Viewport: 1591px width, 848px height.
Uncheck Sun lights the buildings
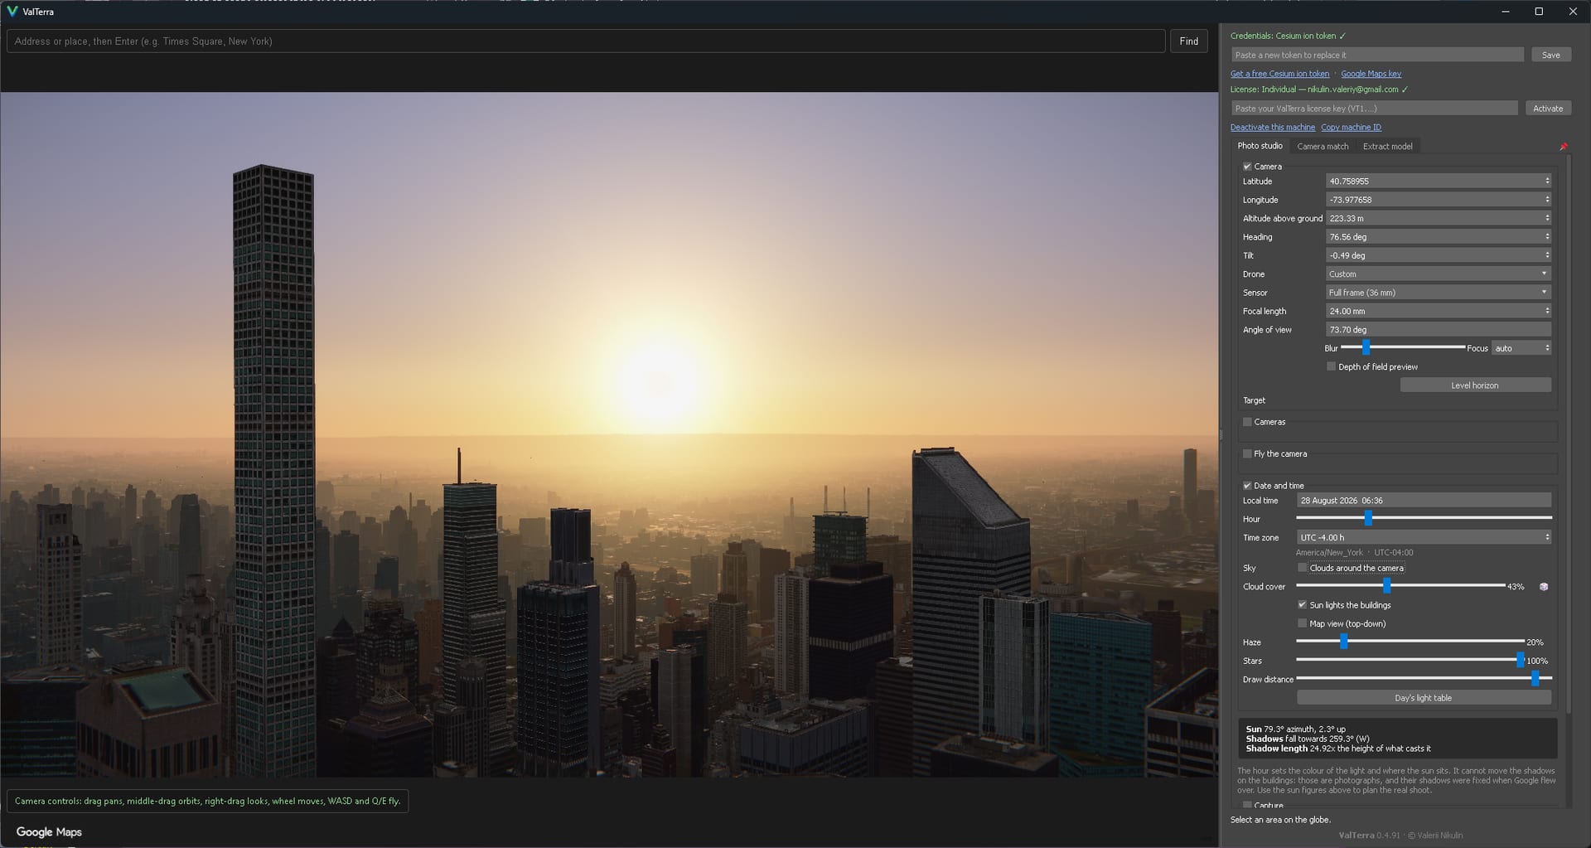pyautogui.click(x=1303, y=605)
